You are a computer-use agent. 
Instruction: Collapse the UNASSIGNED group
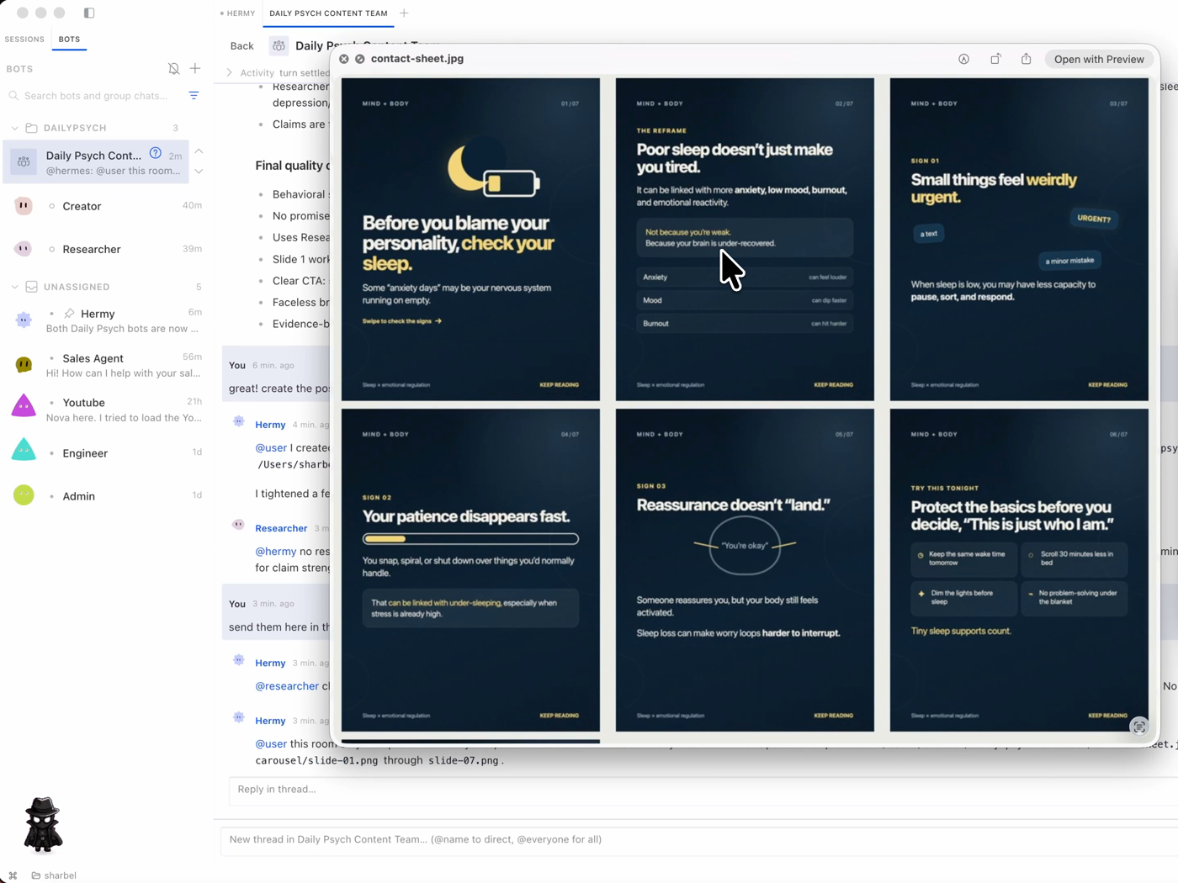pyautogui.click(x=14, y=287)
